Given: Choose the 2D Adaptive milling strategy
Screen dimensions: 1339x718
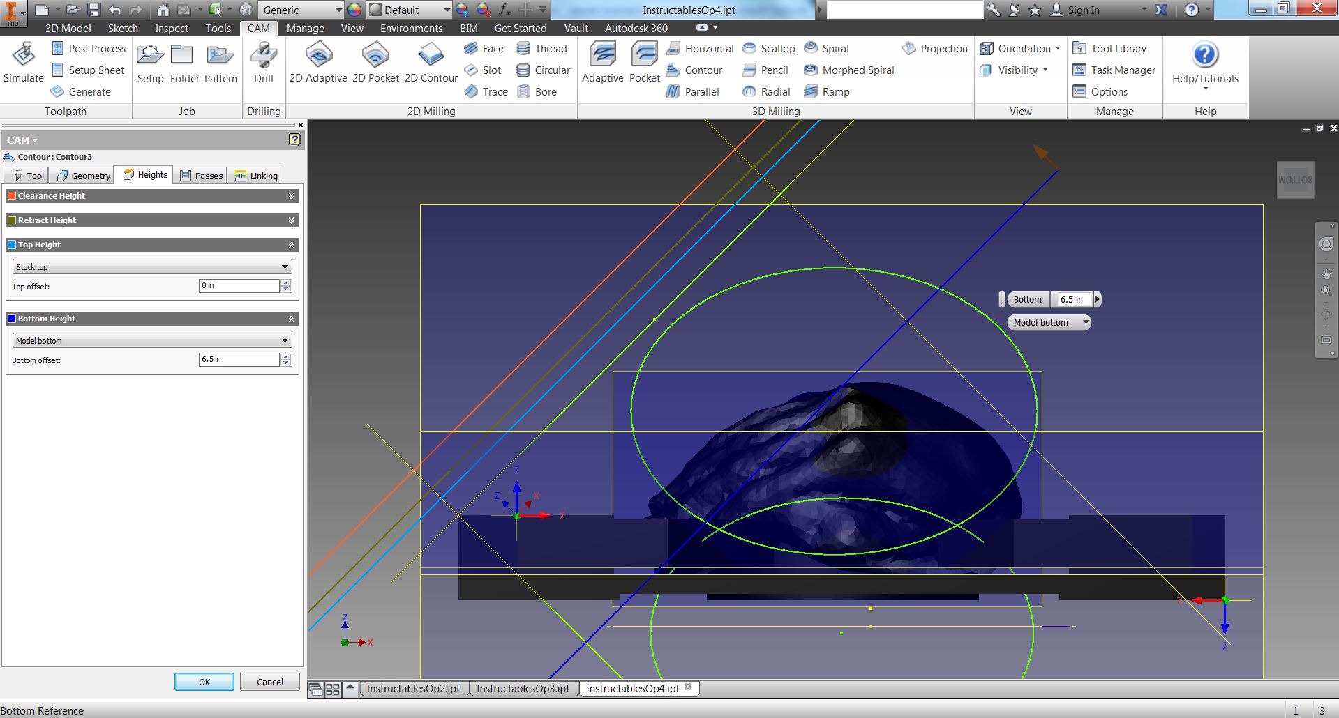Looking at the screenshot, I should (x=318, y=63).
